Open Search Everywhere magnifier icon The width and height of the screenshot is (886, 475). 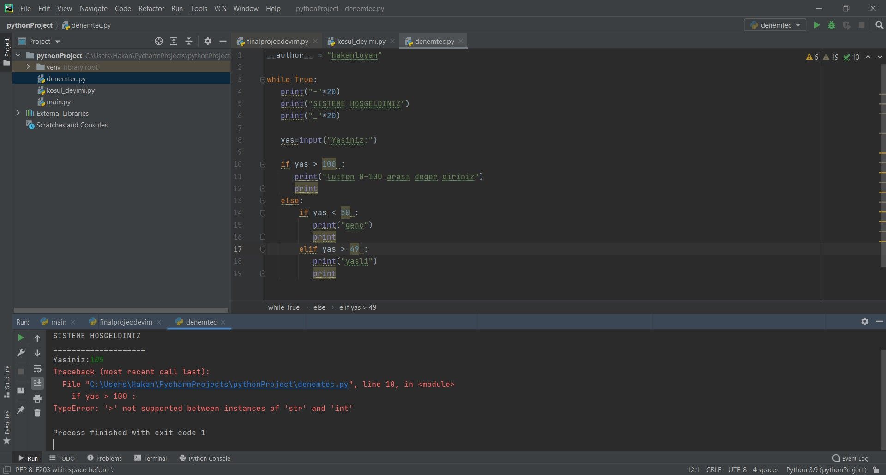(x=879, y=25)
